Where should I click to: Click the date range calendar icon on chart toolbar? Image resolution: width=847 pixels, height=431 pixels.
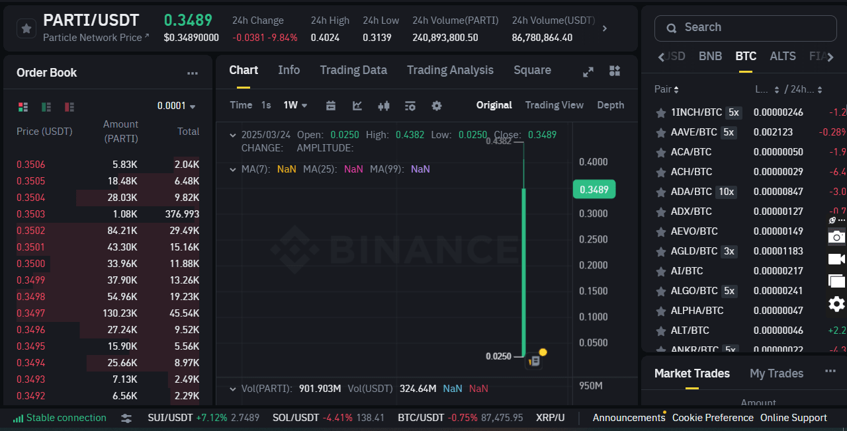330,105
